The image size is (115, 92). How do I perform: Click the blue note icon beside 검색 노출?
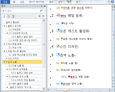(x=58, y=55)
